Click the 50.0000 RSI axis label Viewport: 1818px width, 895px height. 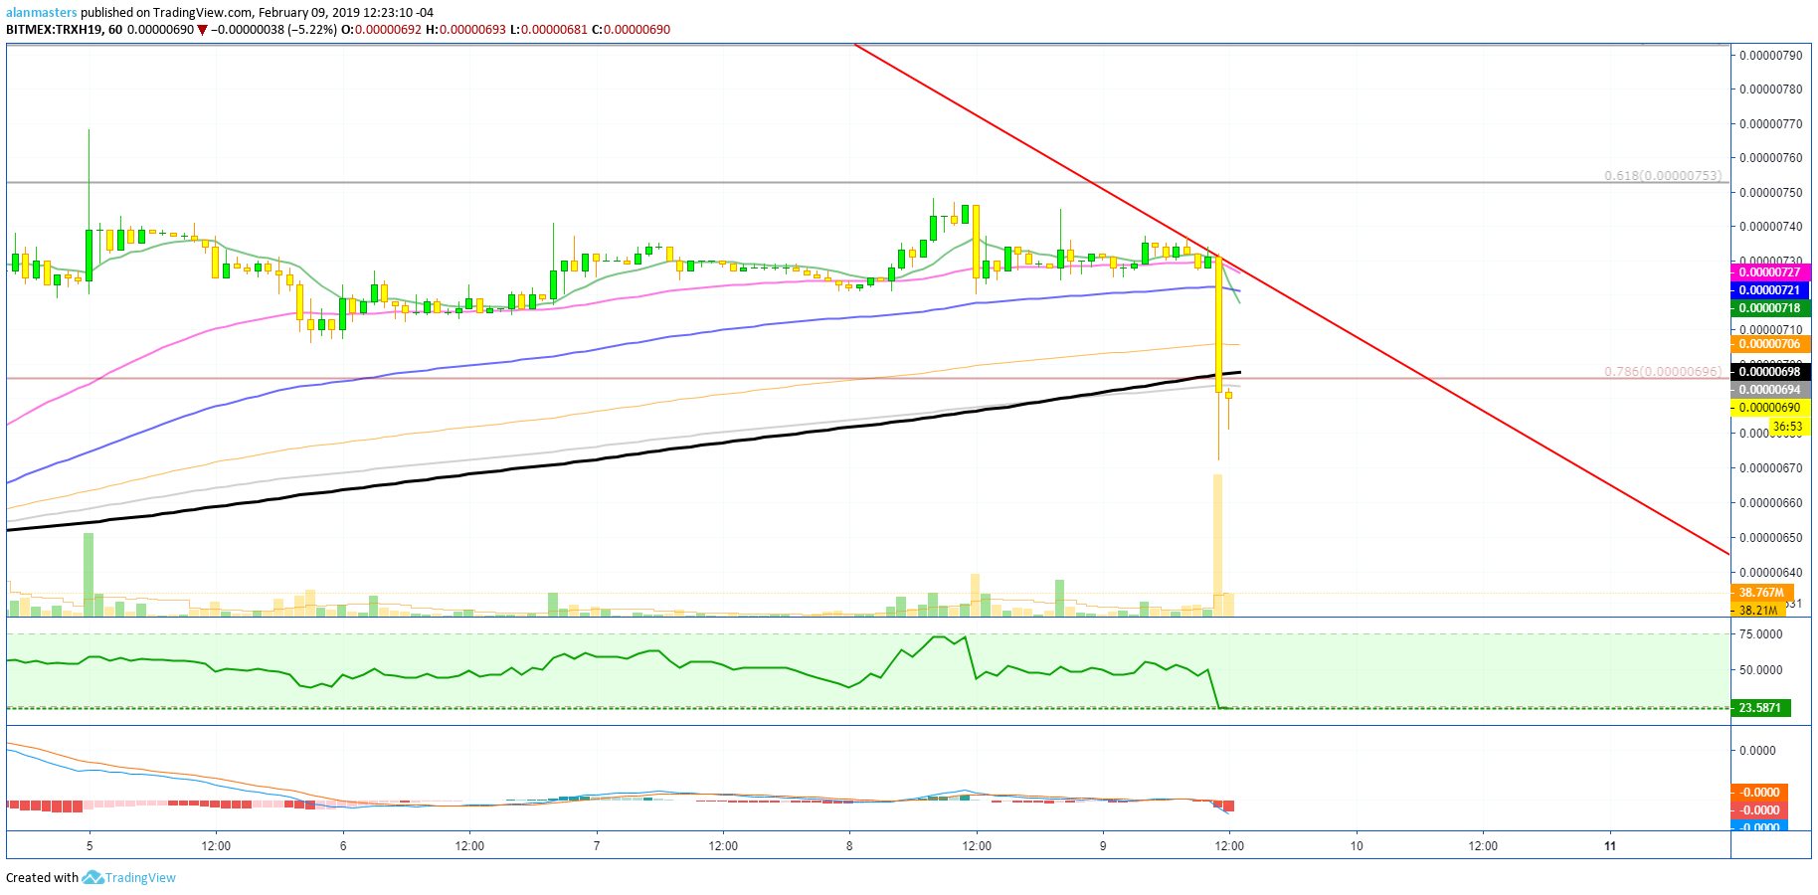click(x=1760, y=670)
